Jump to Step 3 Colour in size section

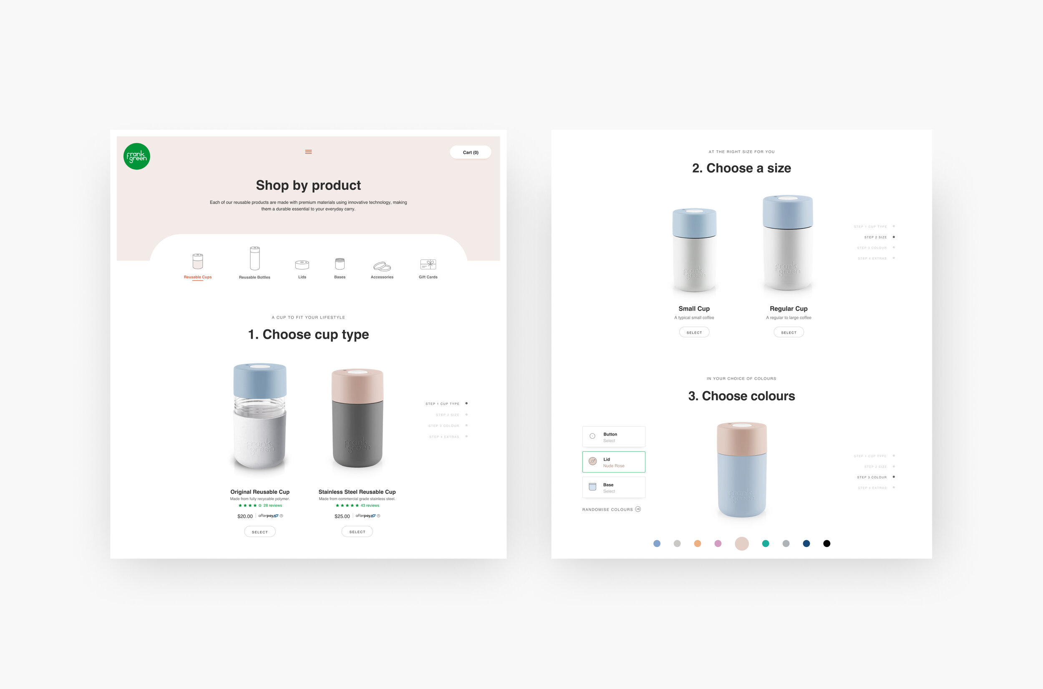(x=876, y=248)
